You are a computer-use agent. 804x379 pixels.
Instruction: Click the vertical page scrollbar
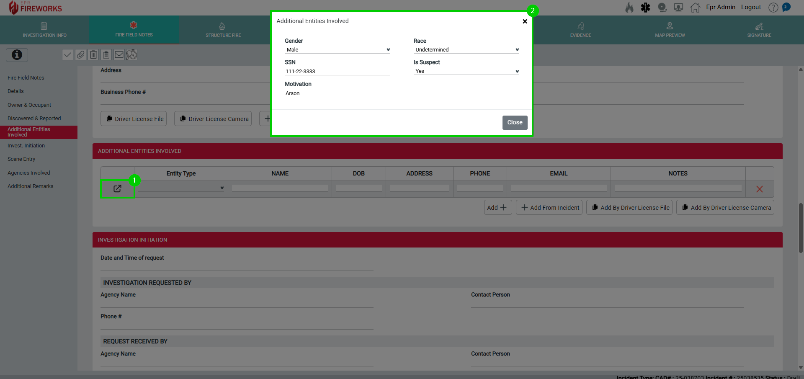coord(800,228)
